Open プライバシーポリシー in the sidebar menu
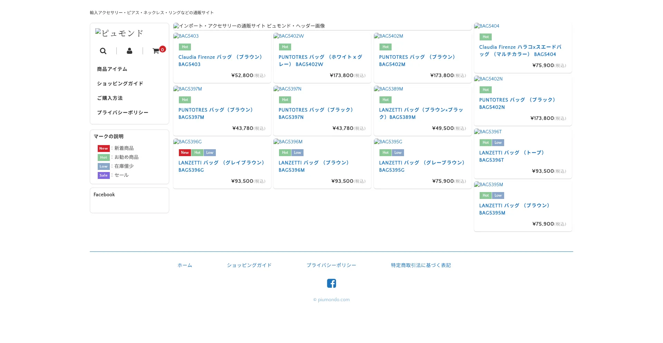Screen dimensions: 663x343 click(x=123, y=113)
